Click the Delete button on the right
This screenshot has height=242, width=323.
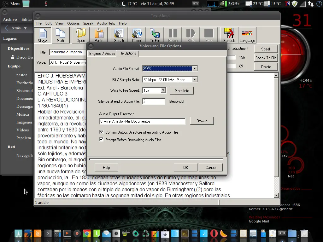[x=266, y=67]
